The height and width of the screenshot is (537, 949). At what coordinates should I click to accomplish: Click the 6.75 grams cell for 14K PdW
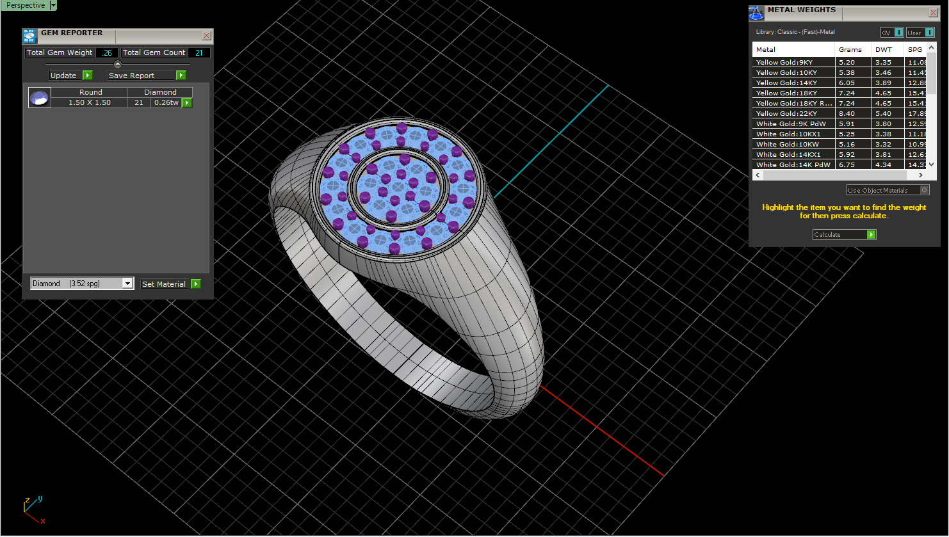tap(854, 164)
